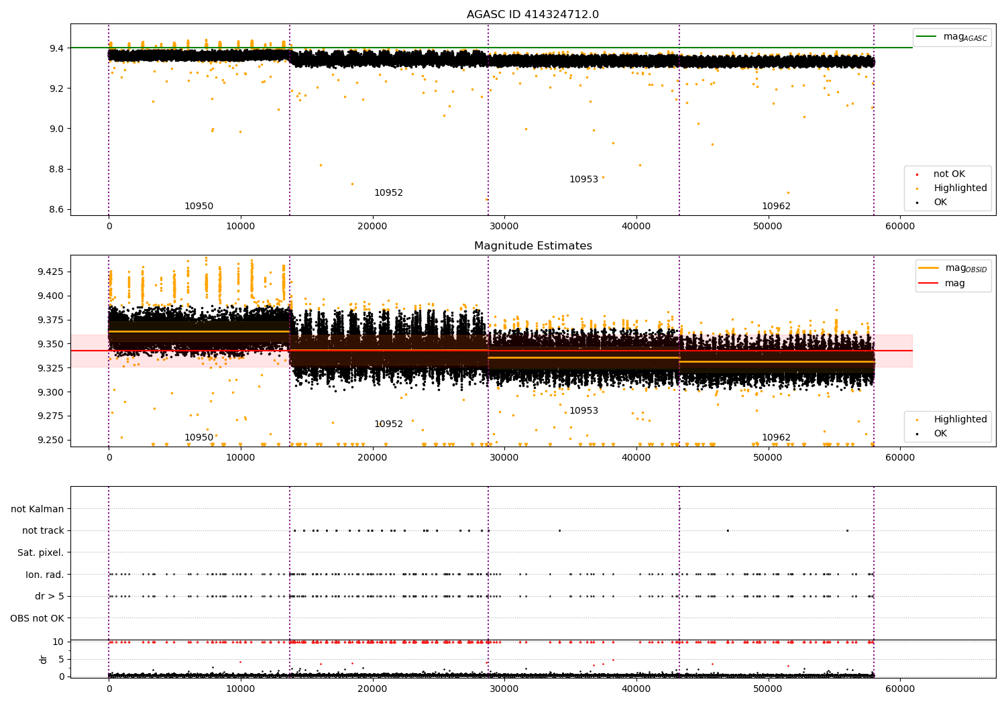Image resolution: width=1006 pixels, height=704 pixels.
Task: Click the 20000 x-axis tick under the bottom plot
Action: [372, 689]
